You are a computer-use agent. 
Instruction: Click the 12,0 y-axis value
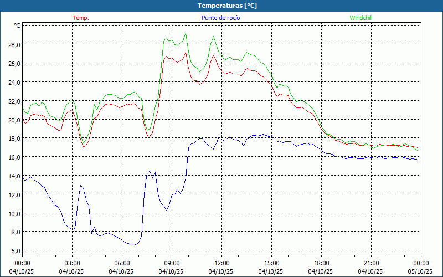14,194
